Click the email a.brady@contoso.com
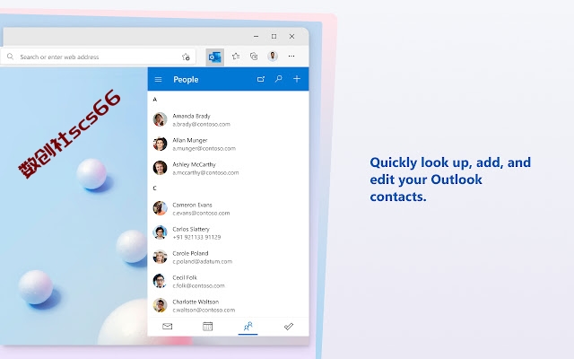The image size is (574, 359). [x=201, y=124]
